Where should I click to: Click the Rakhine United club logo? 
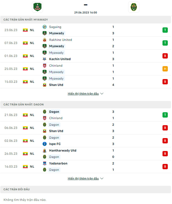pyautogui.click(x=45, y=40)
